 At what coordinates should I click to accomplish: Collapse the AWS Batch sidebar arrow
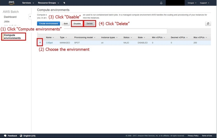click(x=30, y=17)
